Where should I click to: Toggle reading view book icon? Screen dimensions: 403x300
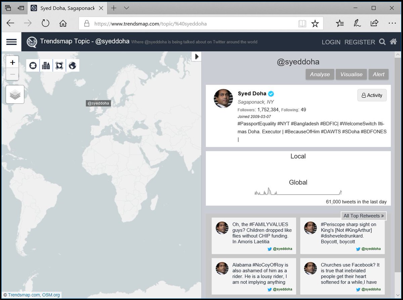pyautogui.click(x=302, y=23)
